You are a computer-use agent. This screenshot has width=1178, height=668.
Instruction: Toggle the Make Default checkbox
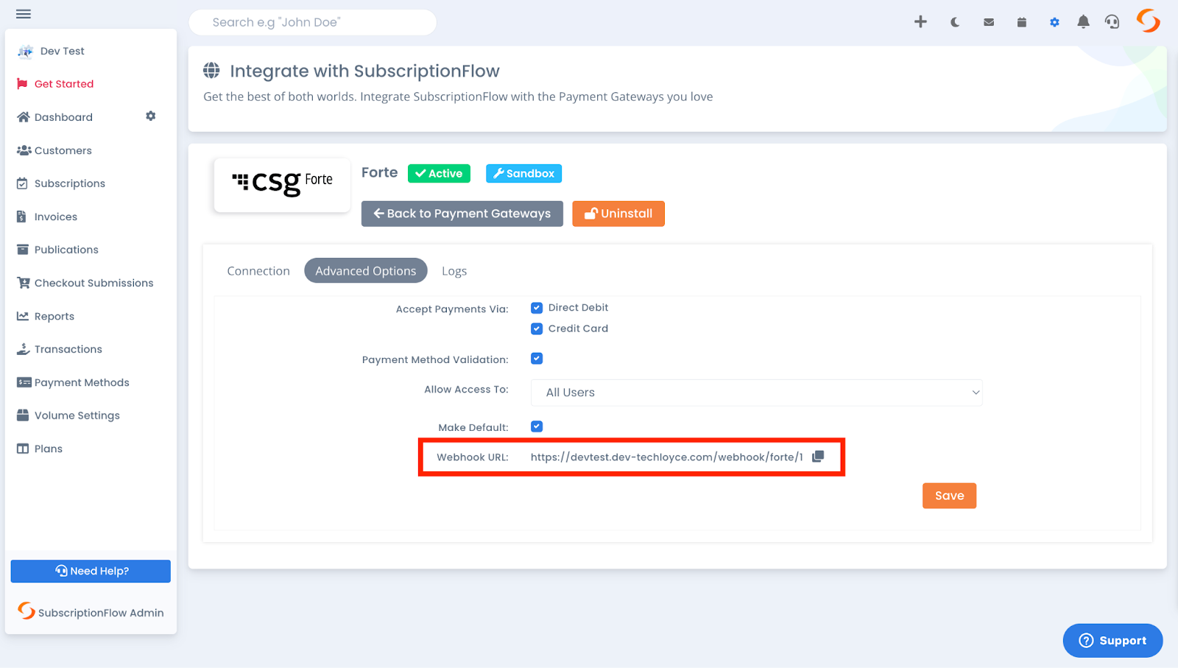click(537, 426)
